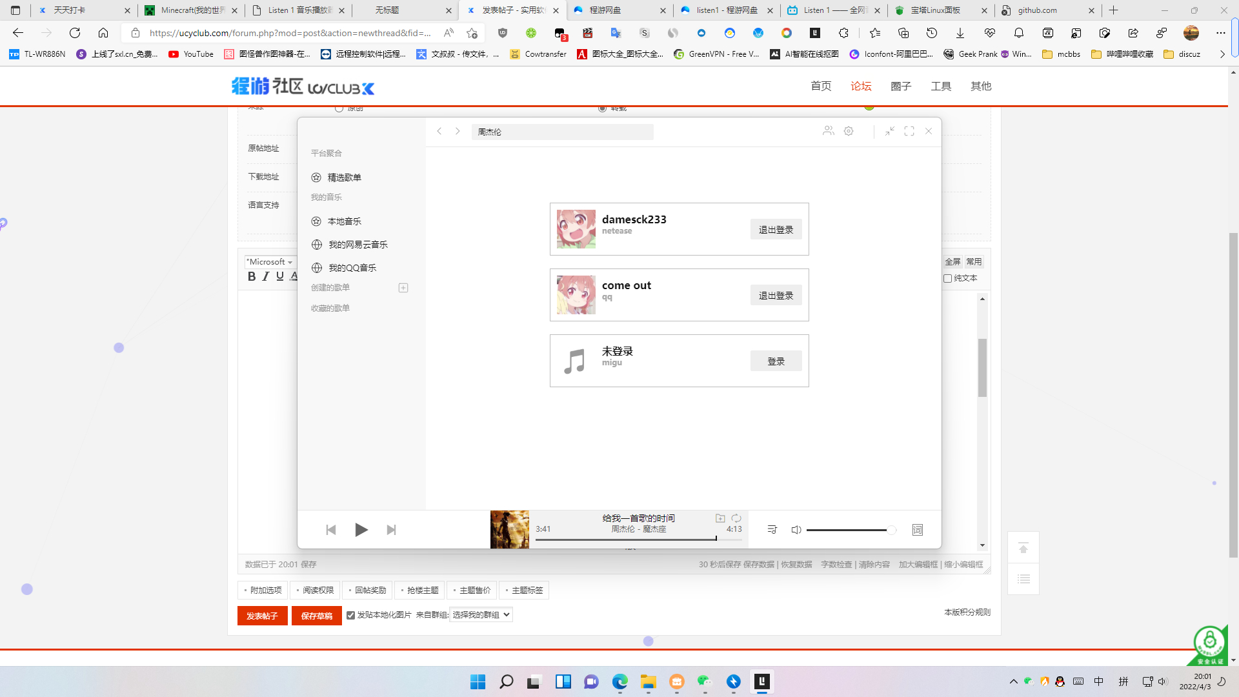
Task: Click the 清除内容 link
Action: pyautogui.click(x=874, y=564)
